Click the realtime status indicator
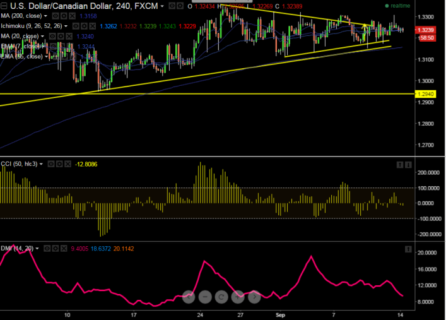This screenshot has height=320, width=446. coord(397,6)
